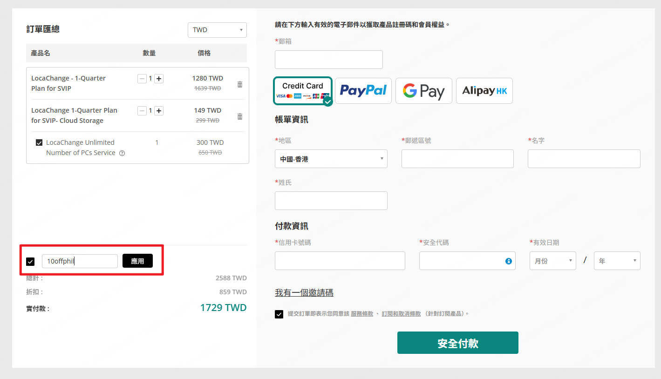The width and height of the screenshot is (661, 379).
Task: Click the 付款資訊 payment info heading
Action: pos(292,226)
